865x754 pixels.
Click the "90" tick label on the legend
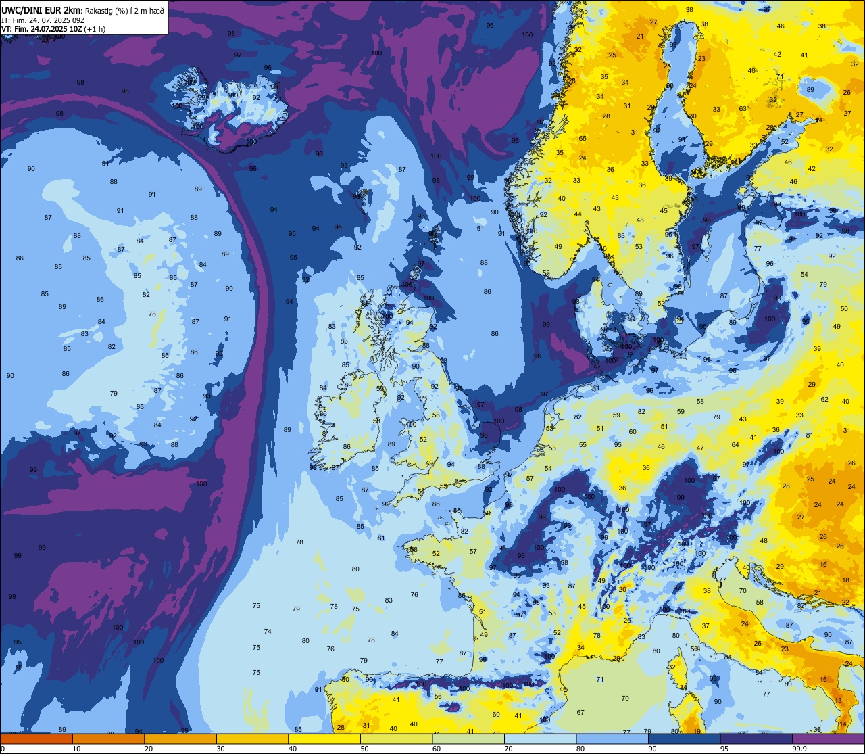tap(652, 749)
